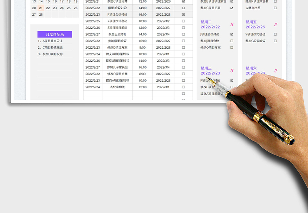Screen dimensions: 308x213
Task: Select the 月度备忘录 header
Action: 55,34
